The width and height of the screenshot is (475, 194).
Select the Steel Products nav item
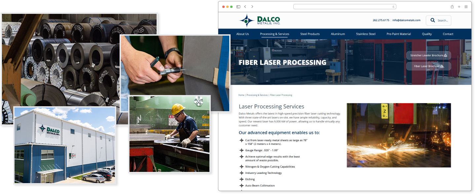click(x=310, y=34)
